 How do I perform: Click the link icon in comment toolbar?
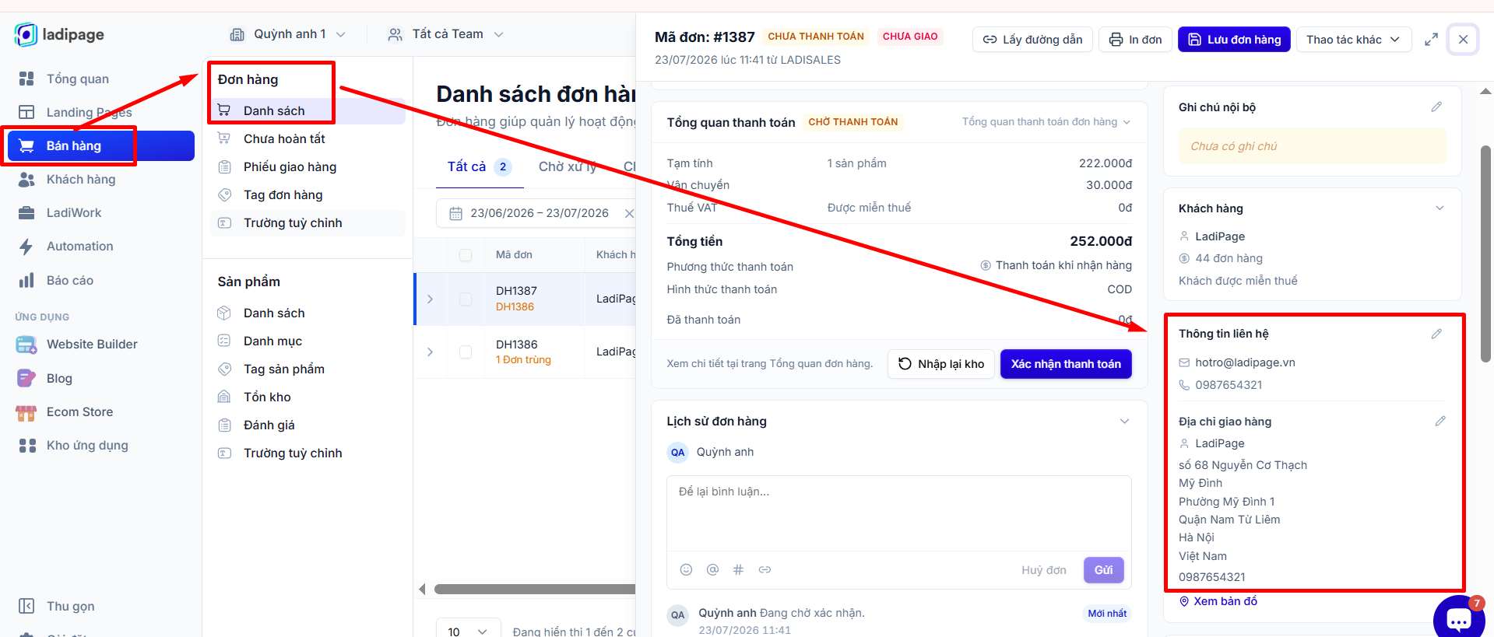pos(765,569)
